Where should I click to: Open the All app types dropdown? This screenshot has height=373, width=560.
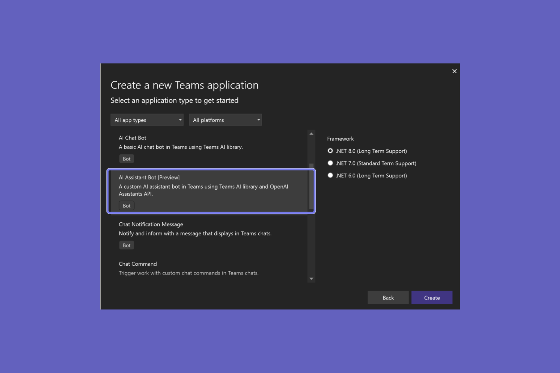point(147,120)
